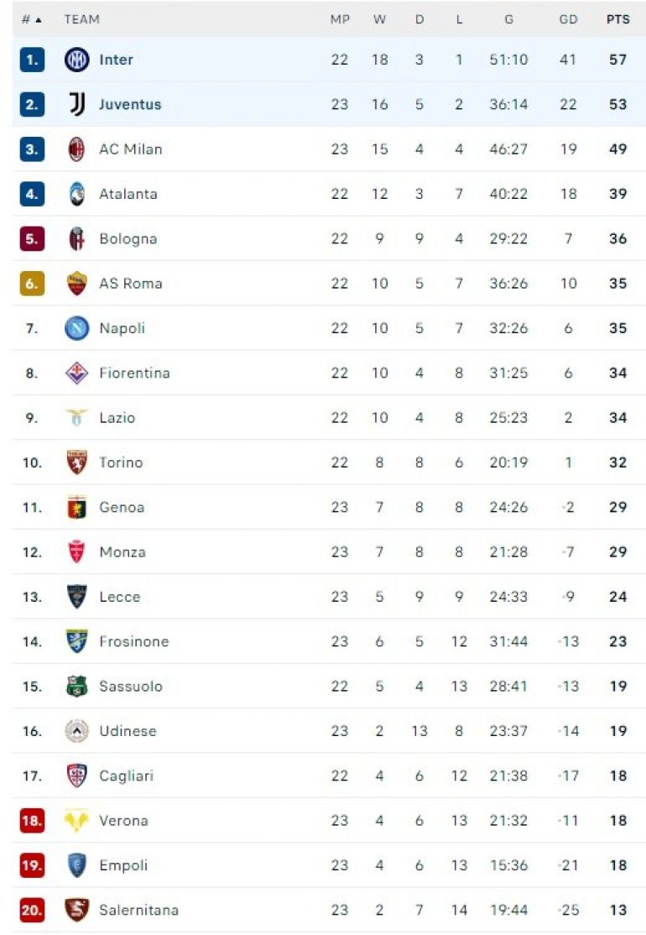Click the Udinese team badge
This screenshot has height=935, width=646.
(76, 731)
